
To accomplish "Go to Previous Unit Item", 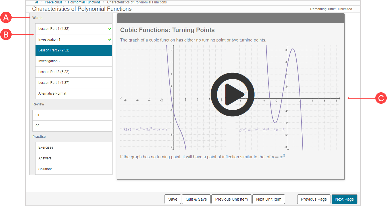I will (231, 199).
